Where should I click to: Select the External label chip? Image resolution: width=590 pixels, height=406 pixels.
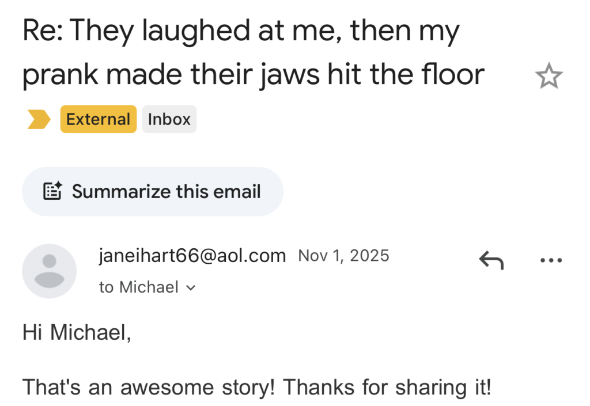pos(99,119)
